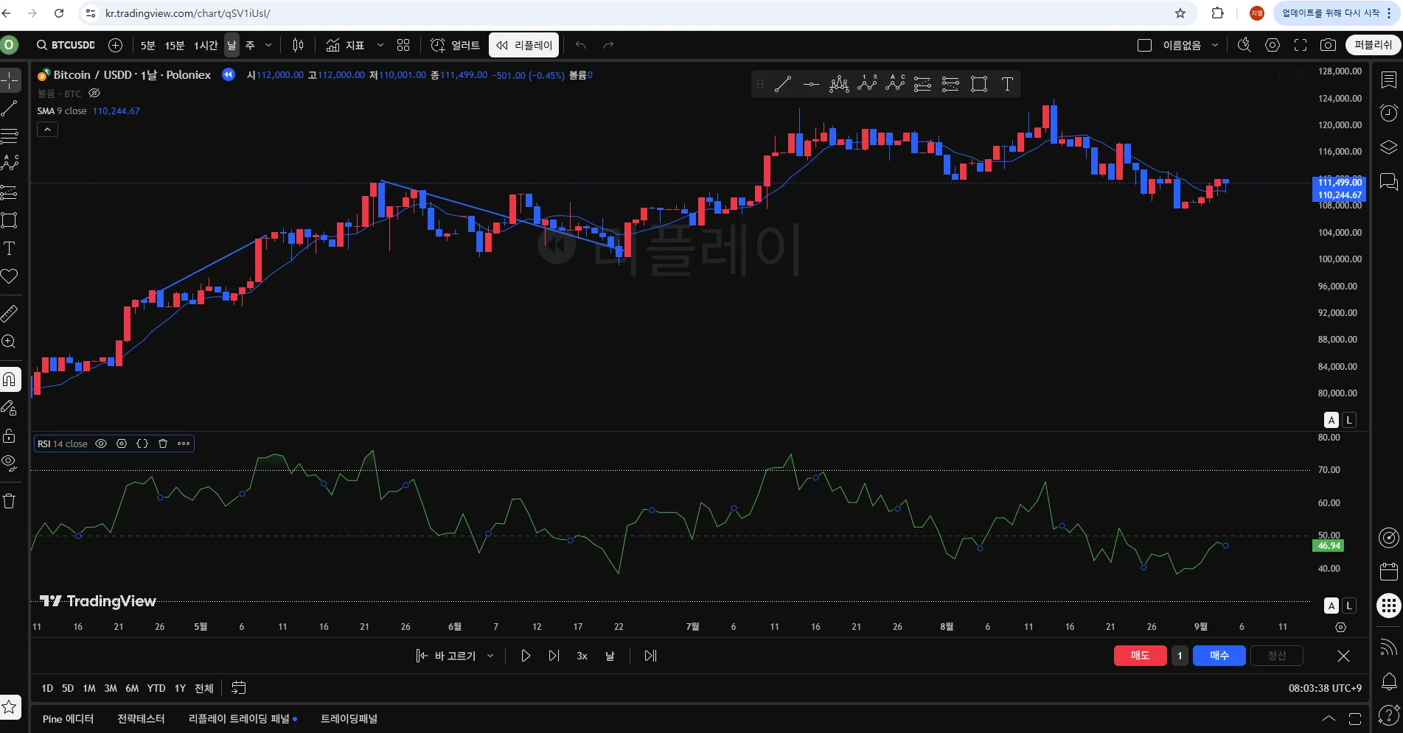Open the Pine 에디터 tab
This screenshot has width=1403, height=733.
tap(68, 719)
